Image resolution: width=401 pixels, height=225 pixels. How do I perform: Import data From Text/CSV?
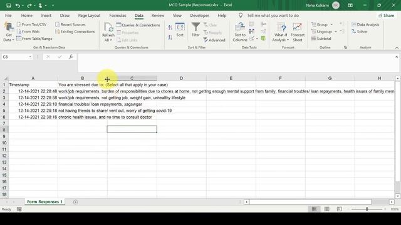tap(32, 24)
